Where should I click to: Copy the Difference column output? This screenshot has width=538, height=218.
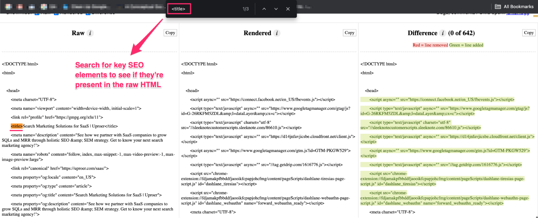pyautogui.click(x=529, y=33)
